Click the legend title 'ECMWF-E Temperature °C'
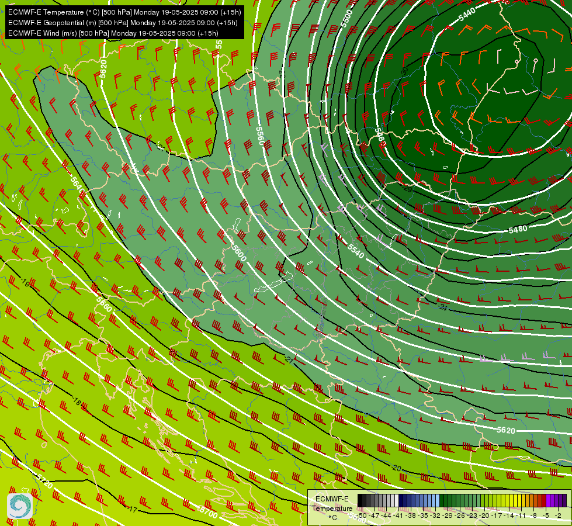The height and width of the screenshot is (526, 572). (x=332, y=508)
